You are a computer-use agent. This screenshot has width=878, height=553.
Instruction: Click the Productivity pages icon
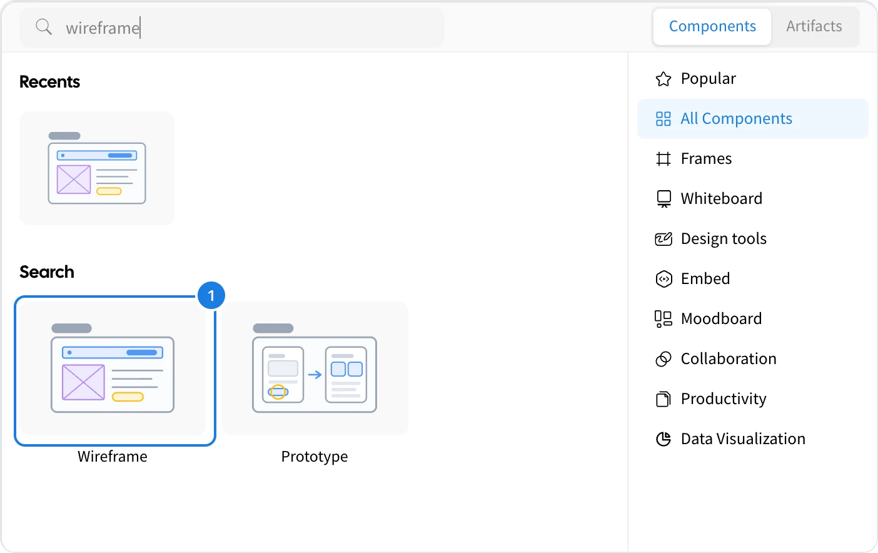(x=664, y=399)
